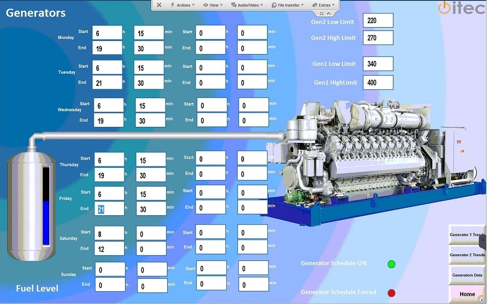
Task: Go to the Generators Data screen
Action: [467, 275]
